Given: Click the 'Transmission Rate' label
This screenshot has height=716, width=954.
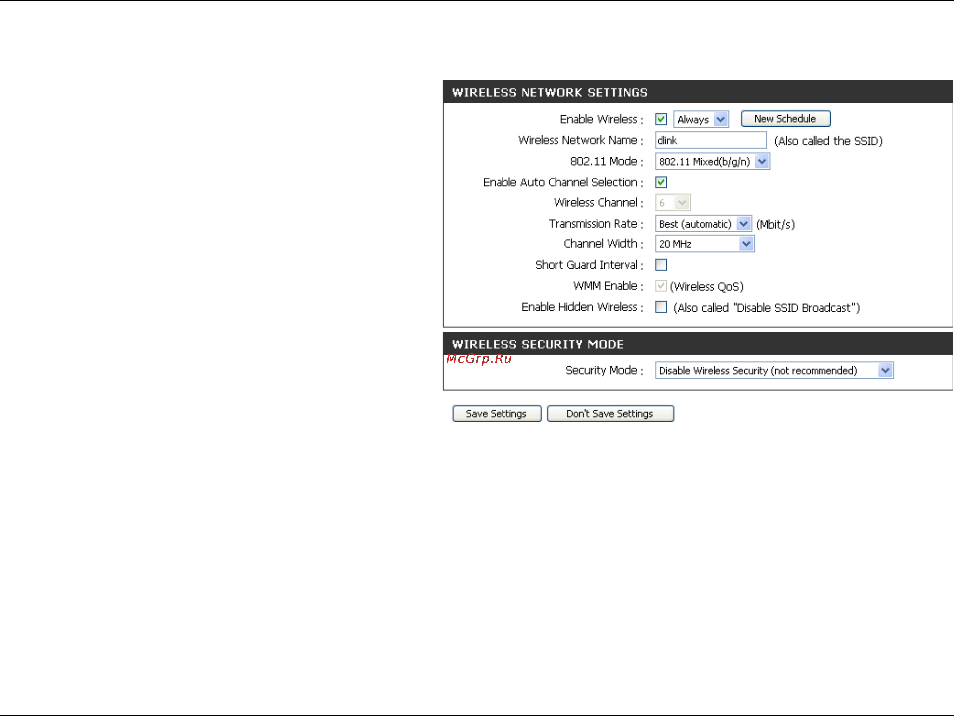Looking at the screenshot, I should click(596, 224).
